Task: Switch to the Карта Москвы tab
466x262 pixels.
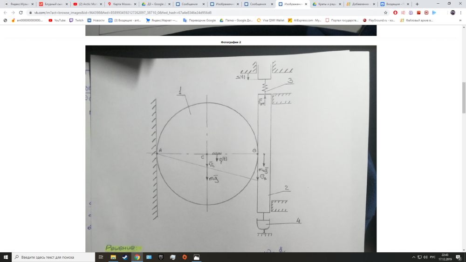Action: pyautogui.click(x=122, y=4)
